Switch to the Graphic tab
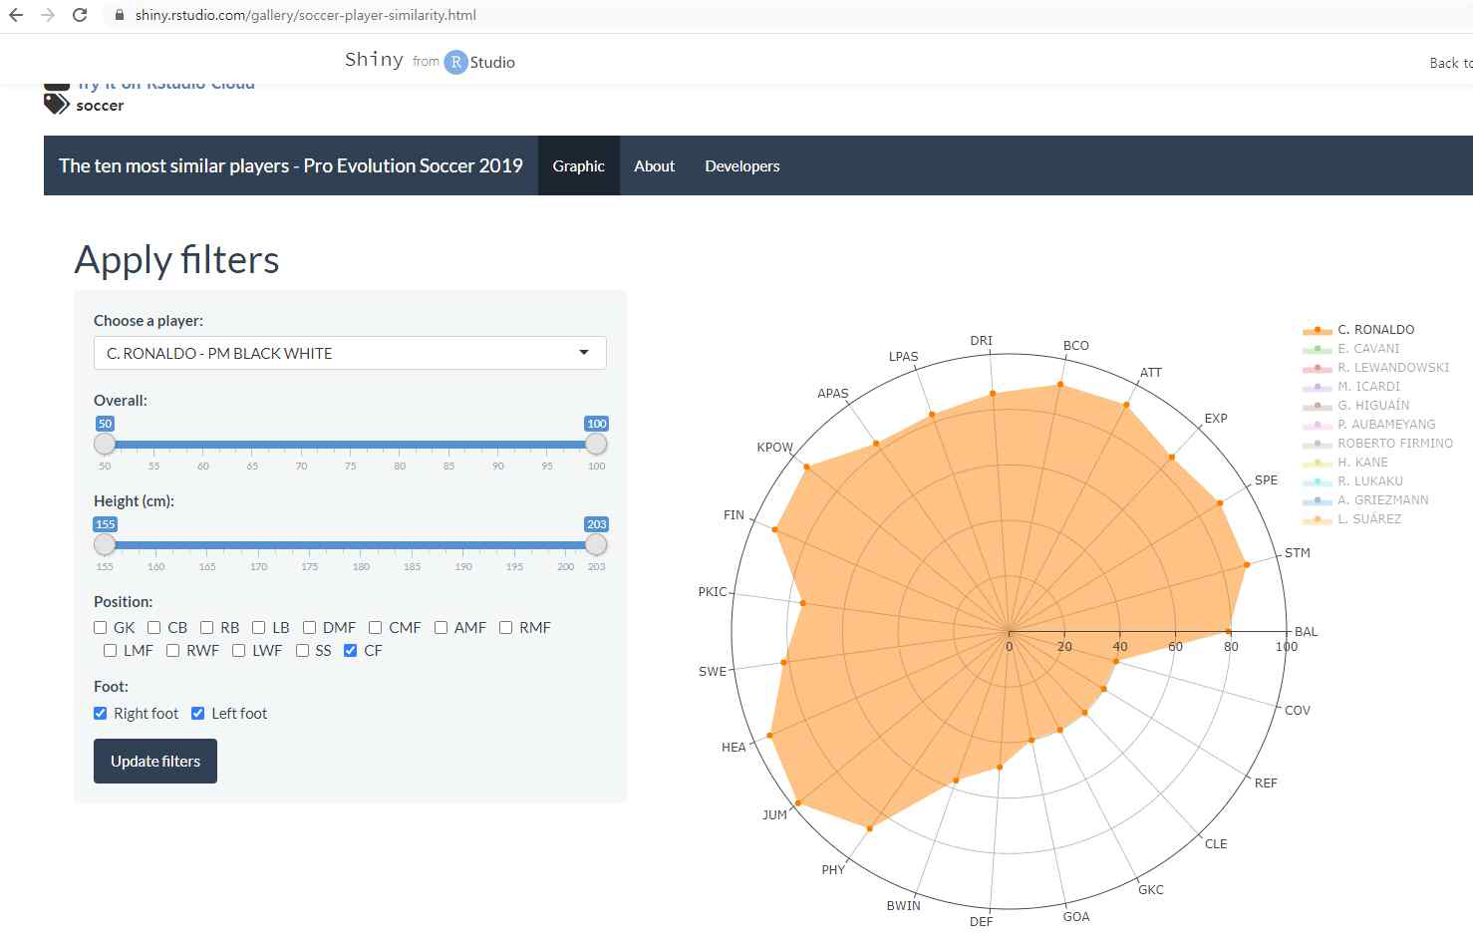Viewport: 1473px width, 941px height. point(578,165)
